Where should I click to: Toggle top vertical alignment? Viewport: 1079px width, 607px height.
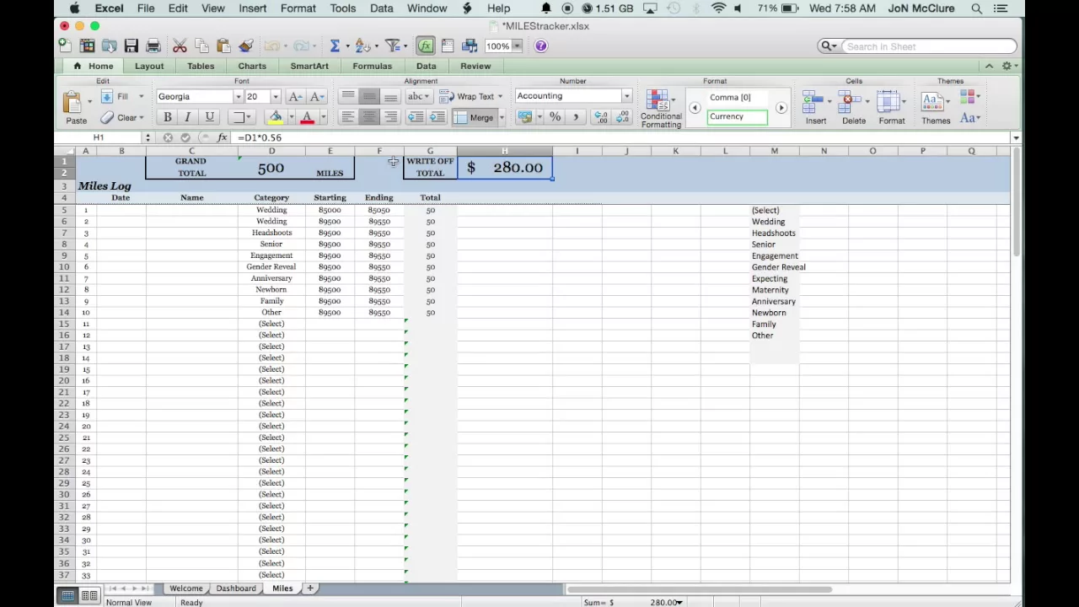click(348, 96)
